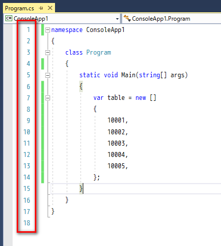Click line number 1
Viewport: 221px width, 246px height.
[x=28, y=30]
